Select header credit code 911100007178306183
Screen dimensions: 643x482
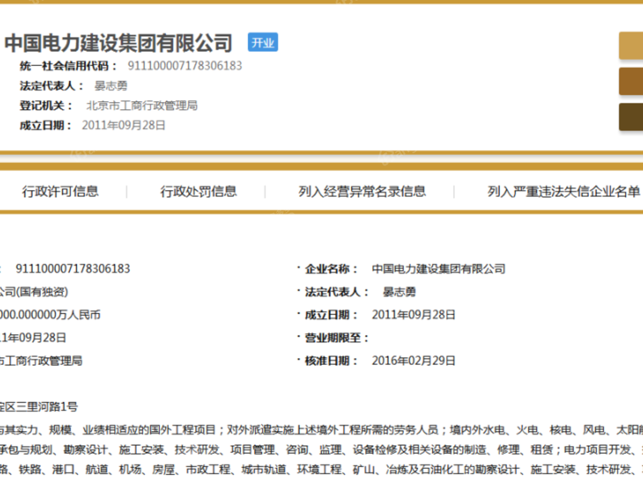click(185, 66)
